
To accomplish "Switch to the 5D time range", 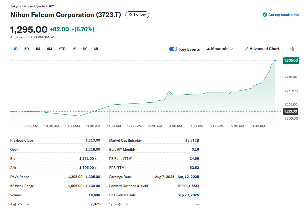I will coord(27,49).
